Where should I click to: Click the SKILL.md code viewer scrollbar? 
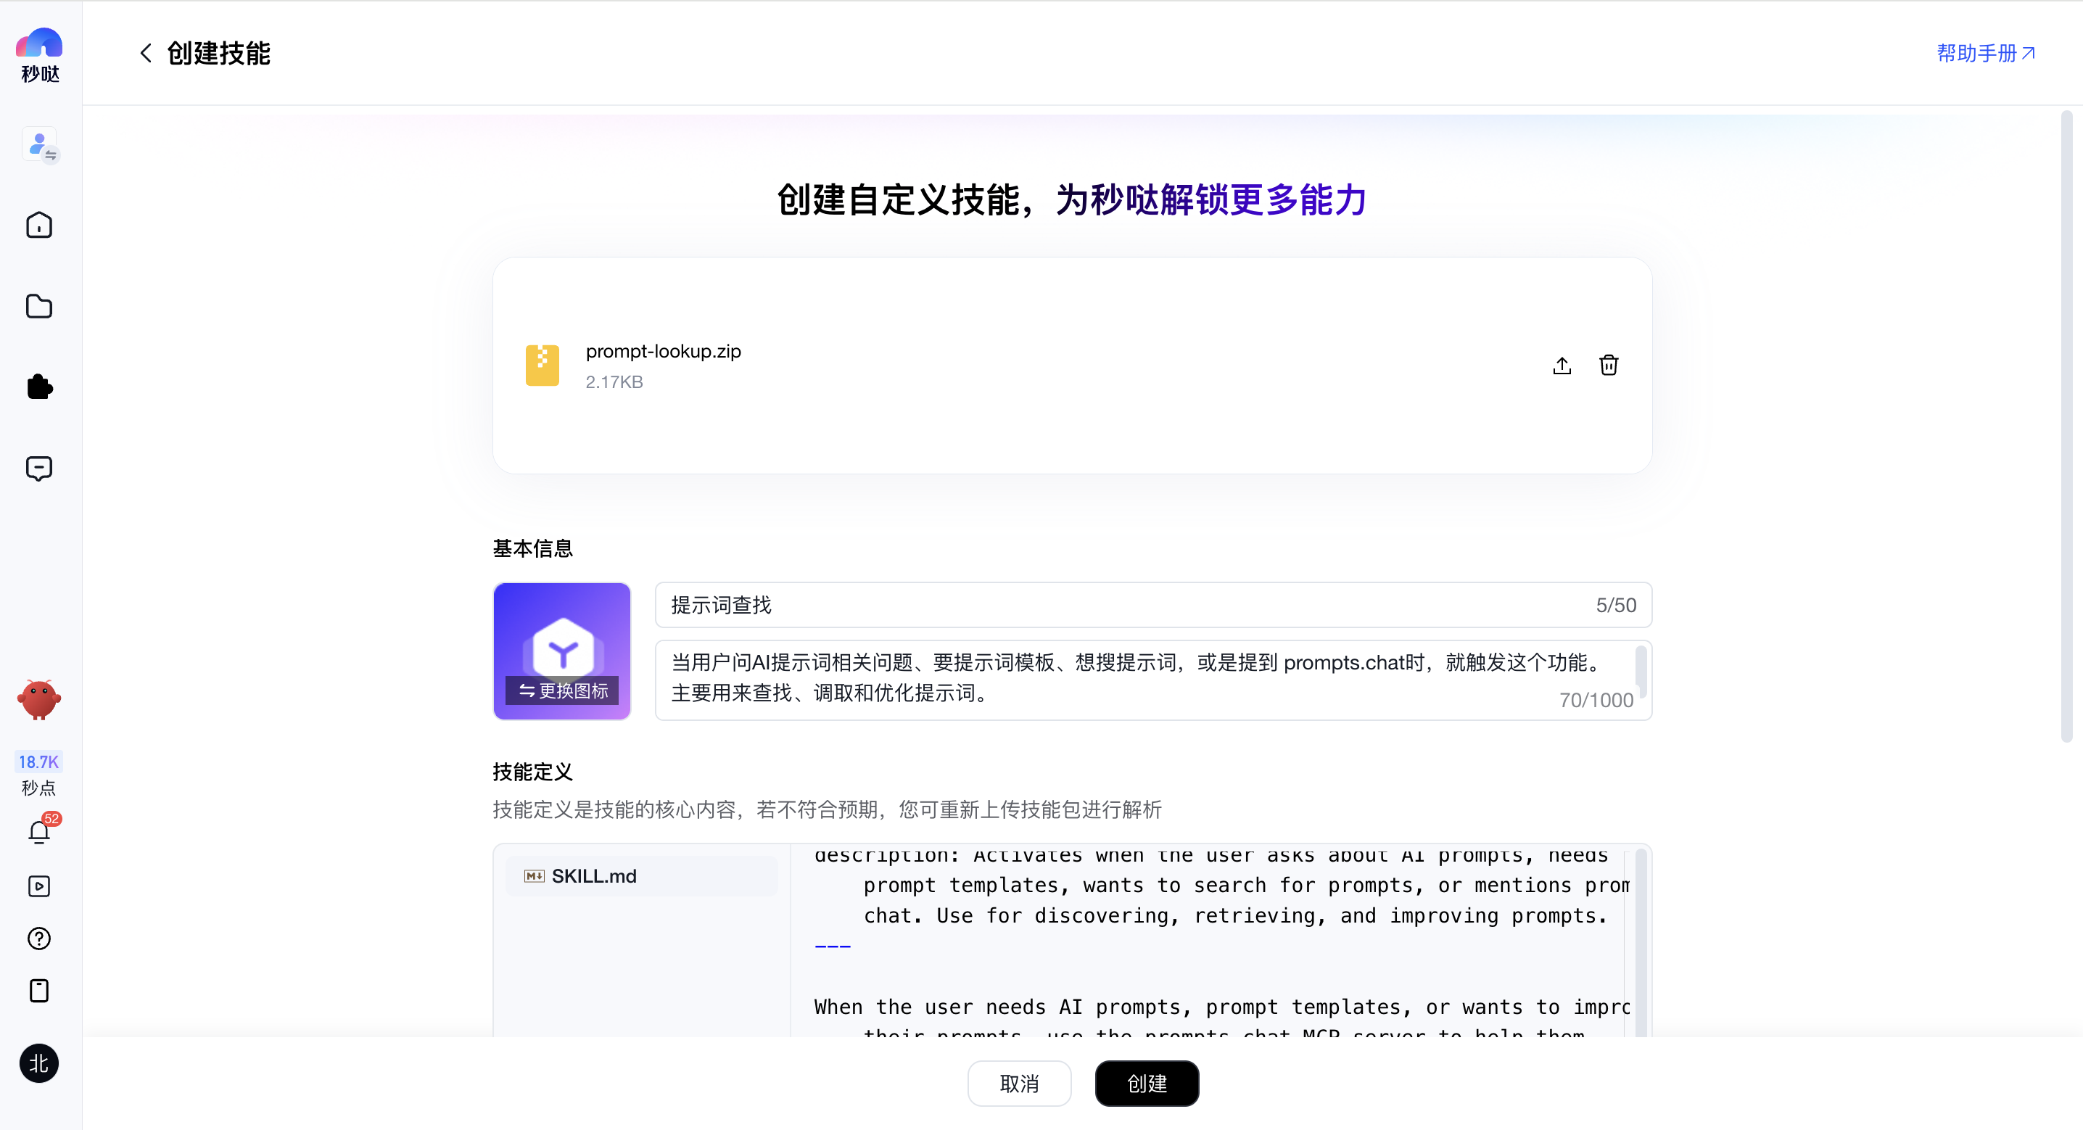point(1641,942)
